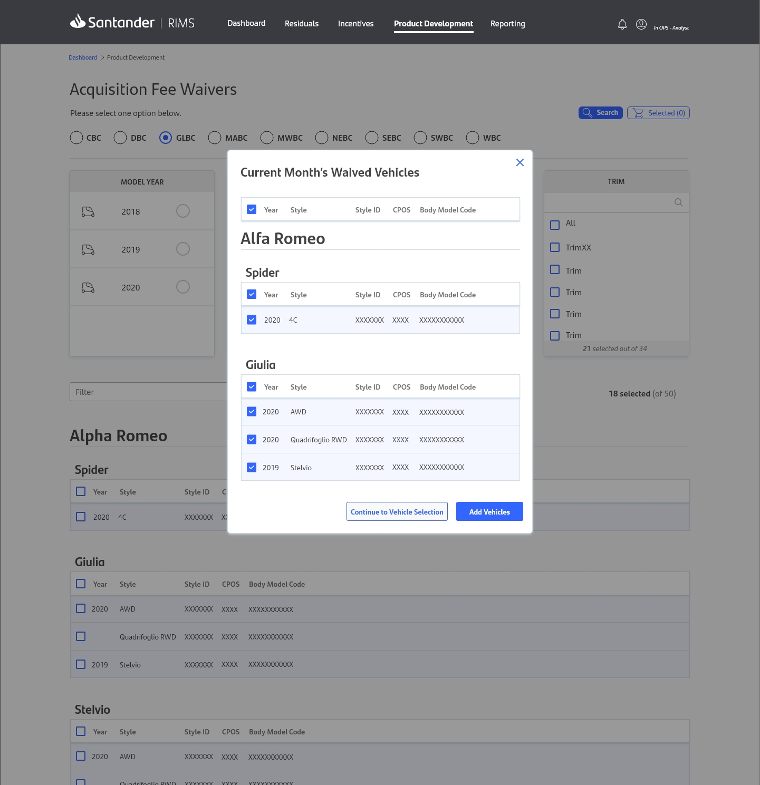The image size is (760, 785).
Task: Check the All trim checkbox
Action: tap(555, 225)
